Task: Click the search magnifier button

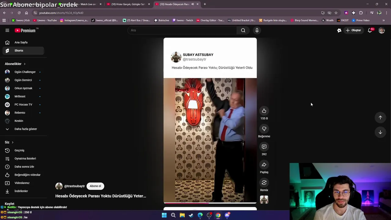Action: click(x=243, y=30)
